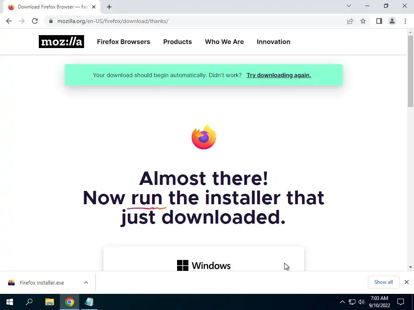Close the downloads bar
Screen dimensions: 414x310
407,282
